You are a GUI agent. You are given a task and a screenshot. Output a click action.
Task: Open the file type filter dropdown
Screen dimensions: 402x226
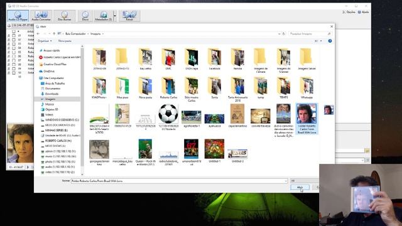pos(304,181)
